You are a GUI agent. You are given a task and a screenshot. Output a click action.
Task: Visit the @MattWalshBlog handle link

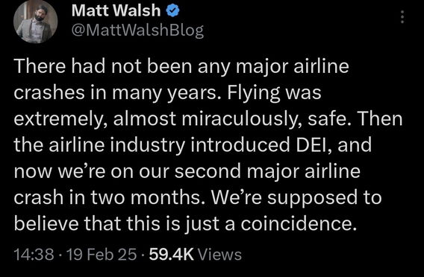(137, 31)
